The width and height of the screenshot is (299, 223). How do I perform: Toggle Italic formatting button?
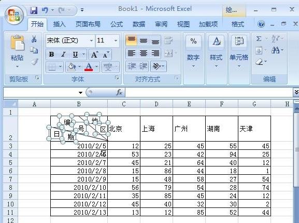(x=63, y=54)
